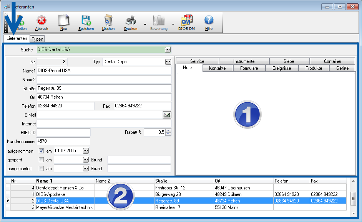Viewport: 362px width, 222px height.
Task: Click the e-mail envelope icon
Action: coord(167,115)
